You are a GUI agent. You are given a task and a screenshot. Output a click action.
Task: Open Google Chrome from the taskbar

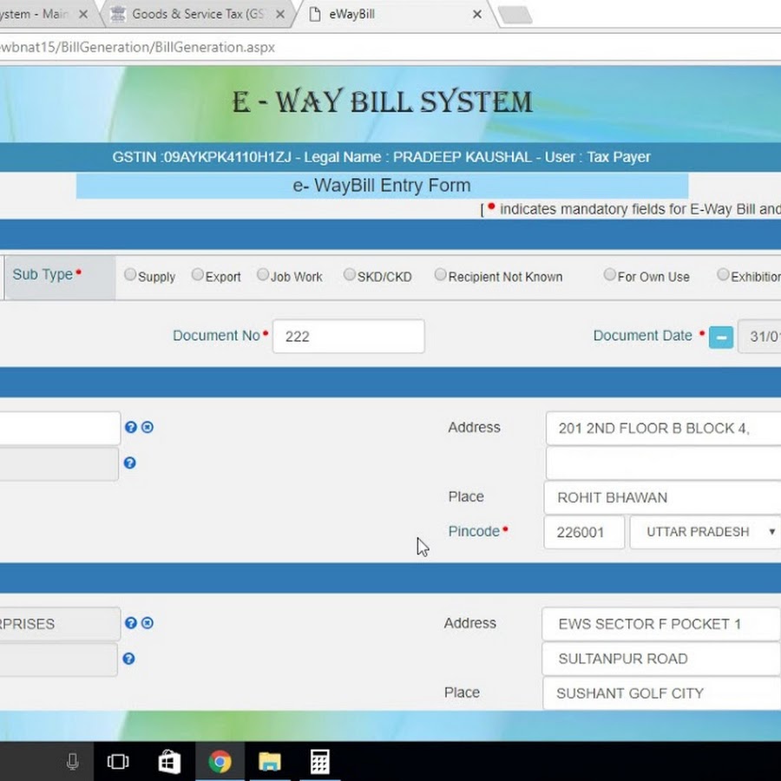[220, 762]
